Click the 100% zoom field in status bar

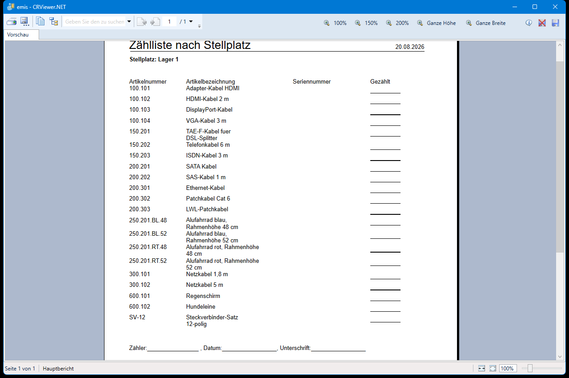tap(508, 369)
